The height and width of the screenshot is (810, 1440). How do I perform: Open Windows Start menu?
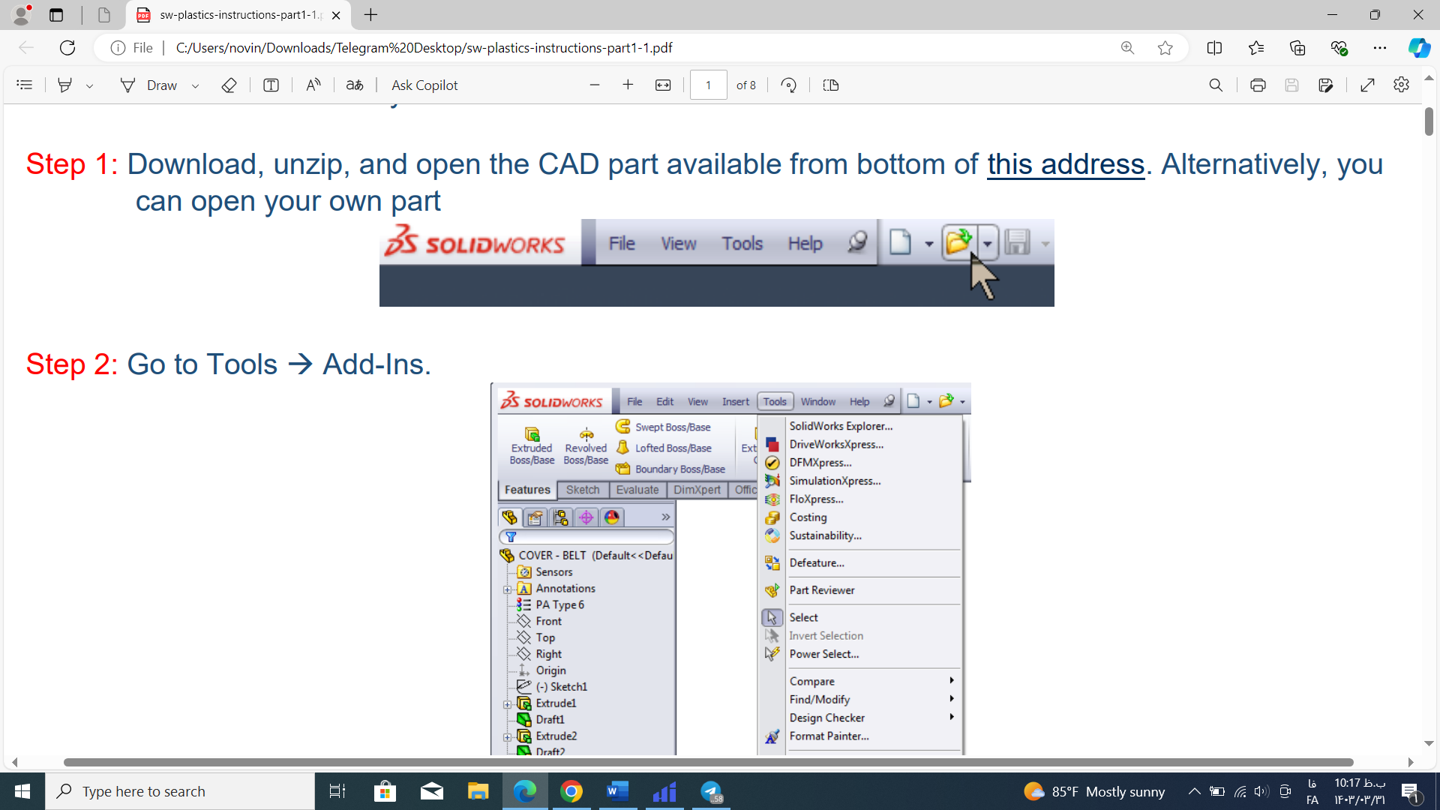click(x=22, y=791)
